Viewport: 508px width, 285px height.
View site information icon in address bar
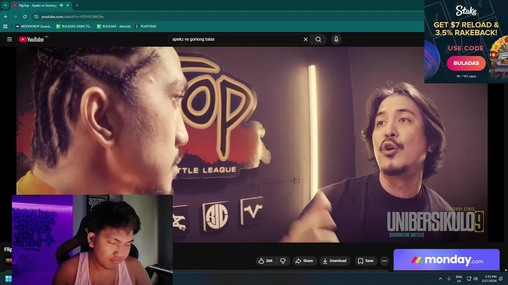(x=36, y=17)
